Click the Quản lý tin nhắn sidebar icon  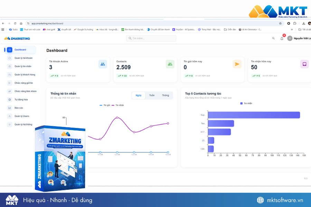[x=10, y=66]
